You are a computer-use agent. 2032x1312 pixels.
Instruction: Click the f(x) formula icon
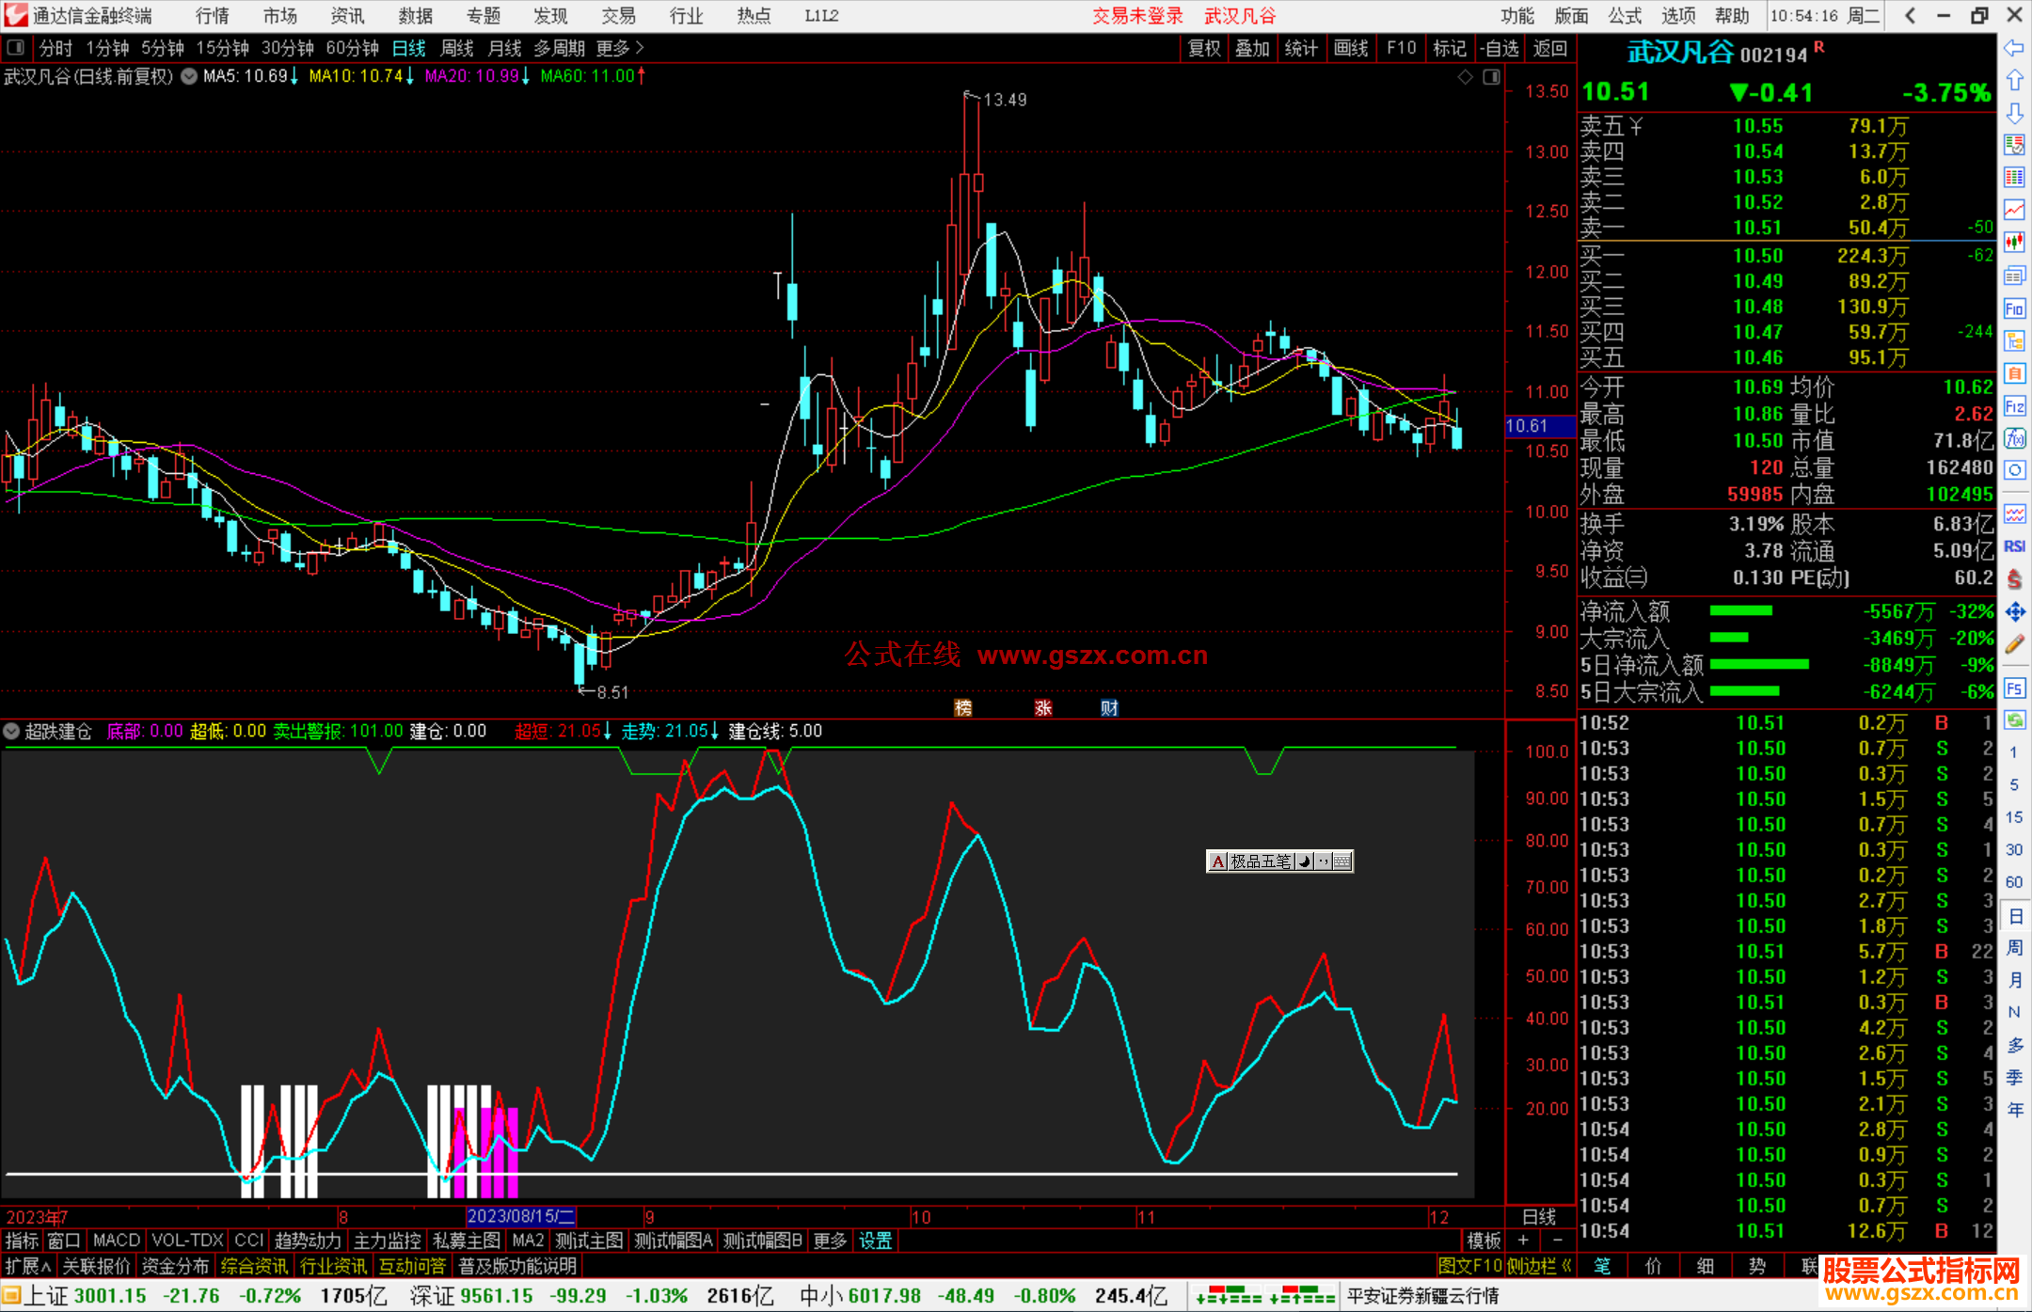click(x=2014, y=439)
